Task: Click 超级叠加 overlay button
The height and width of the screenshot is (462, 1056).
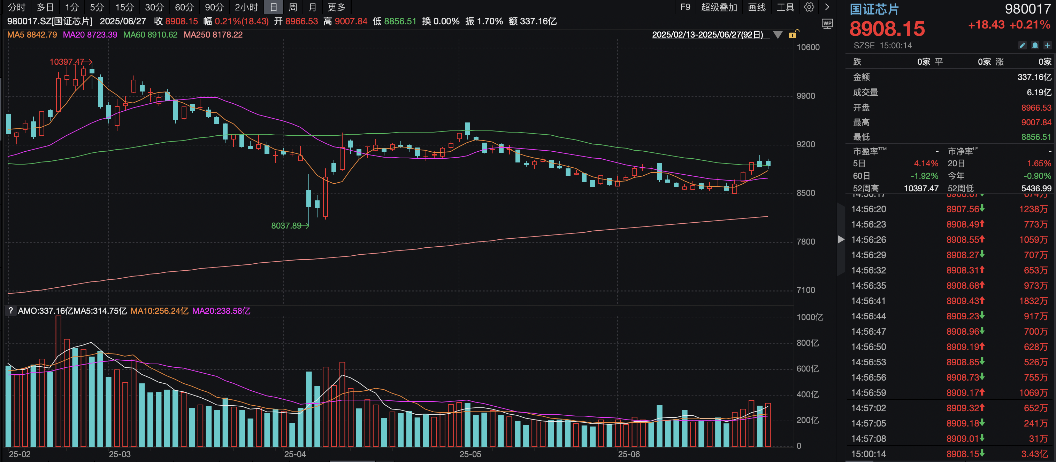Action: tap(719, 7)
